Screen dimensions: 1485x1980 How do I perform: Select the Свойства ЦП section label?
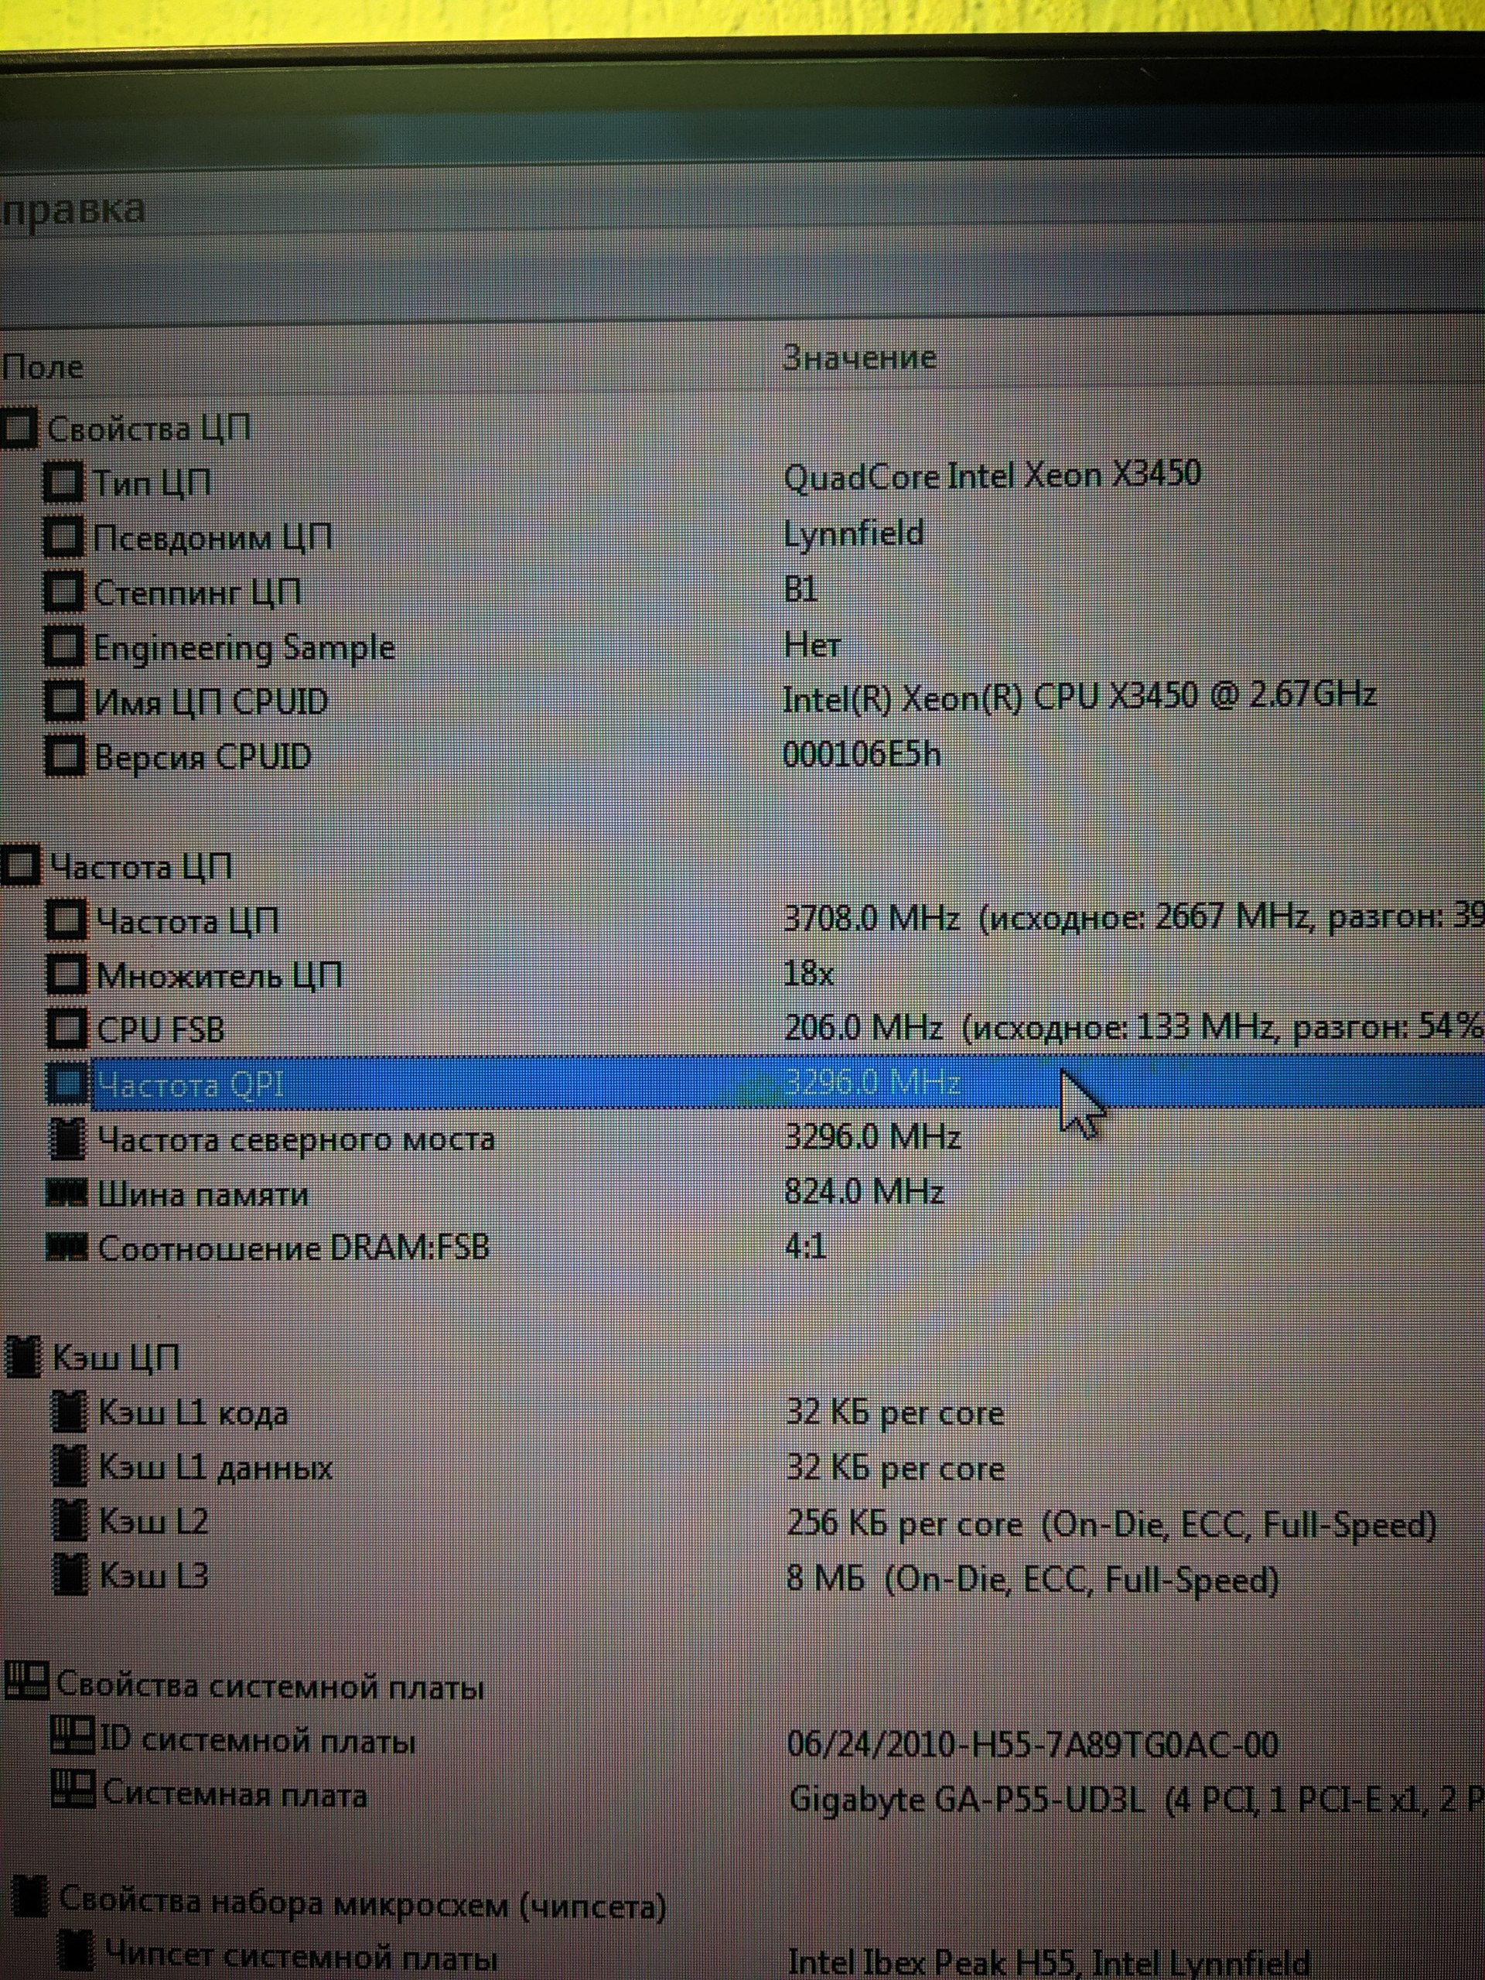(148, 428)
